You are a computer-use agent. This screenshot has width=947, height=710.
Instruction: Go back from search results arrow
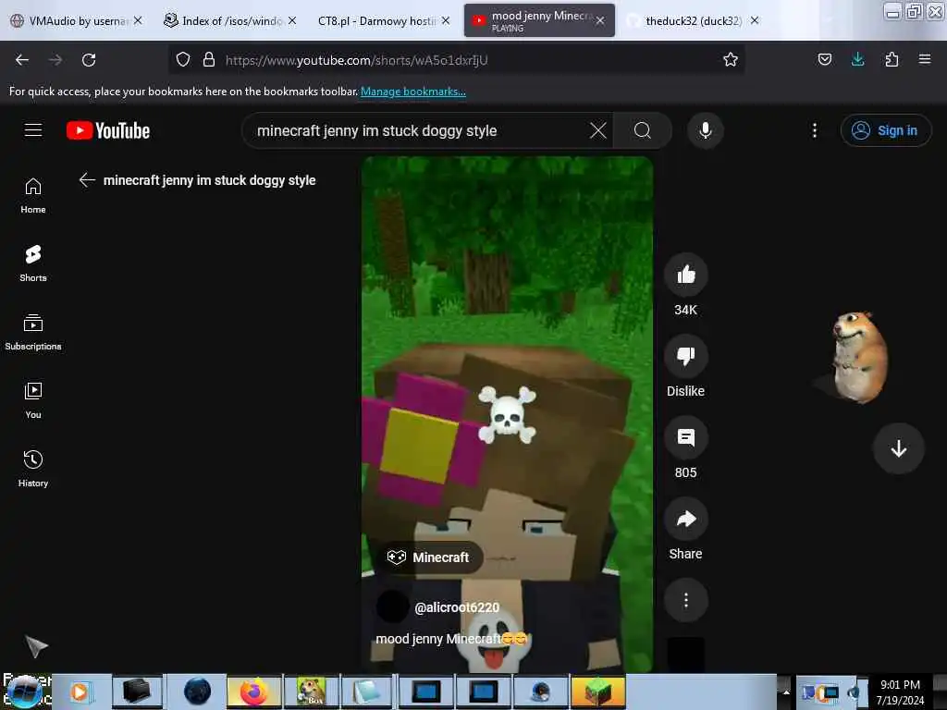coord(87,180)
